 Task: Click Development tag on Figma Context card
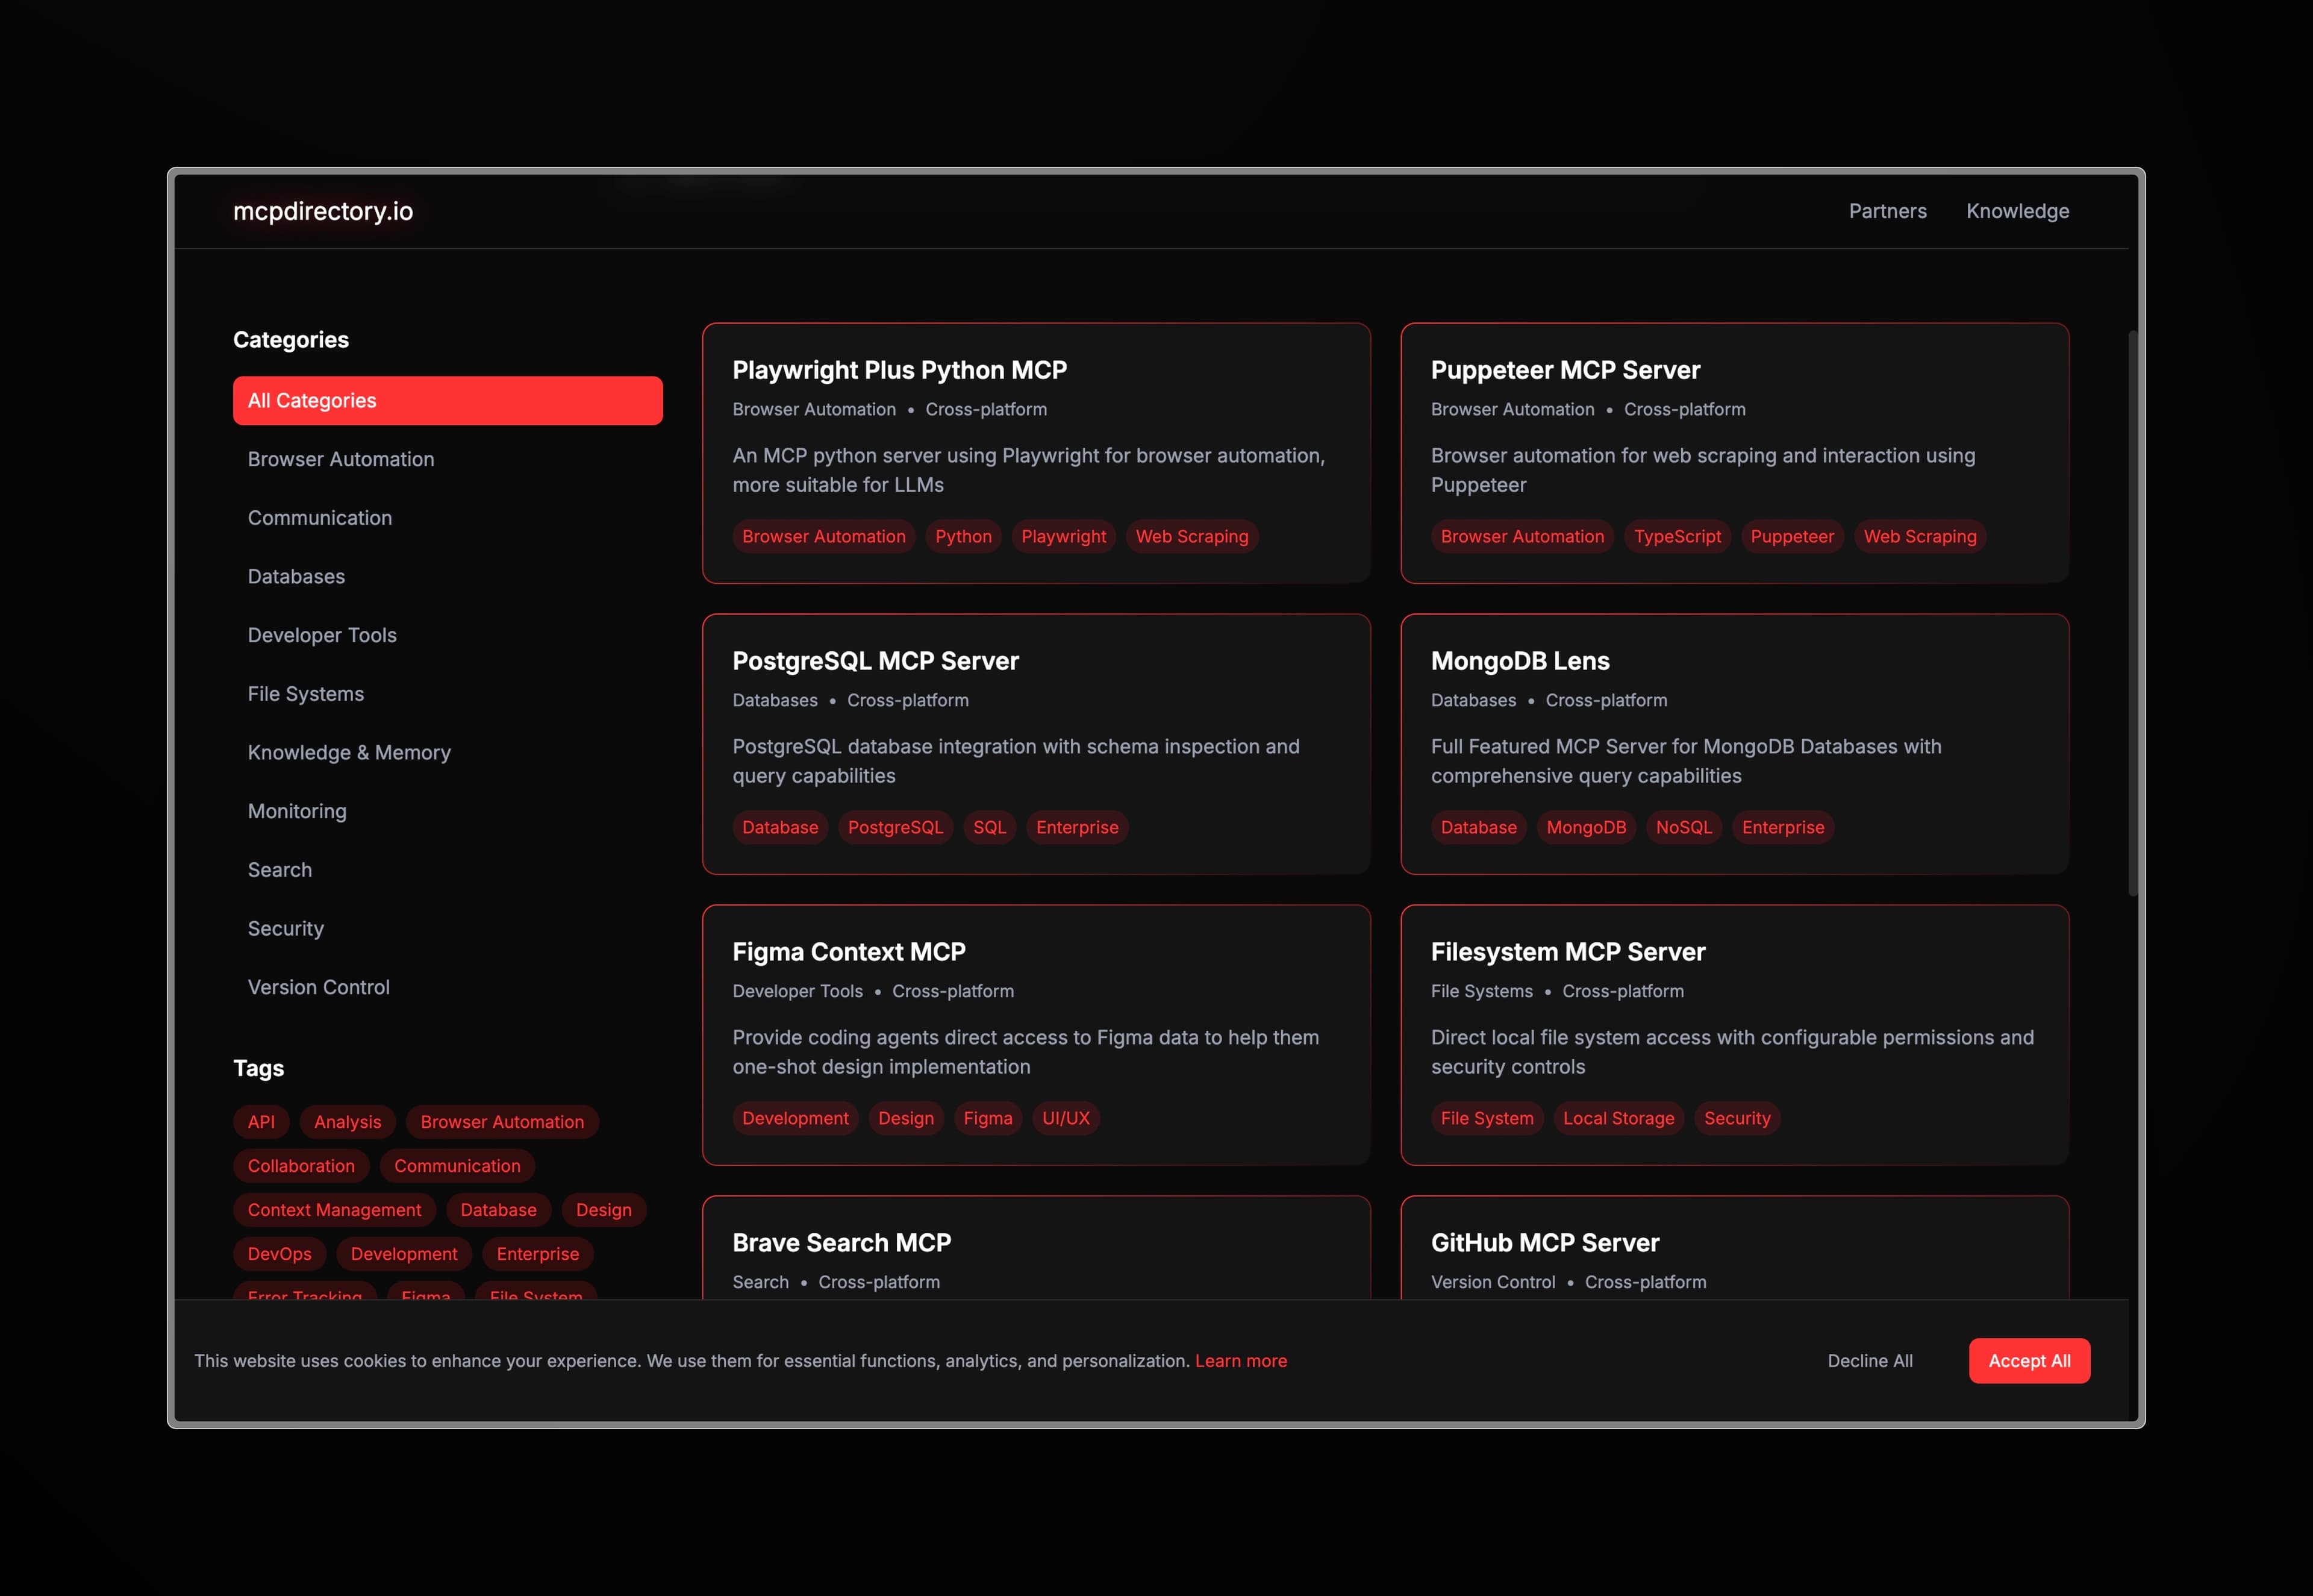796,1119
